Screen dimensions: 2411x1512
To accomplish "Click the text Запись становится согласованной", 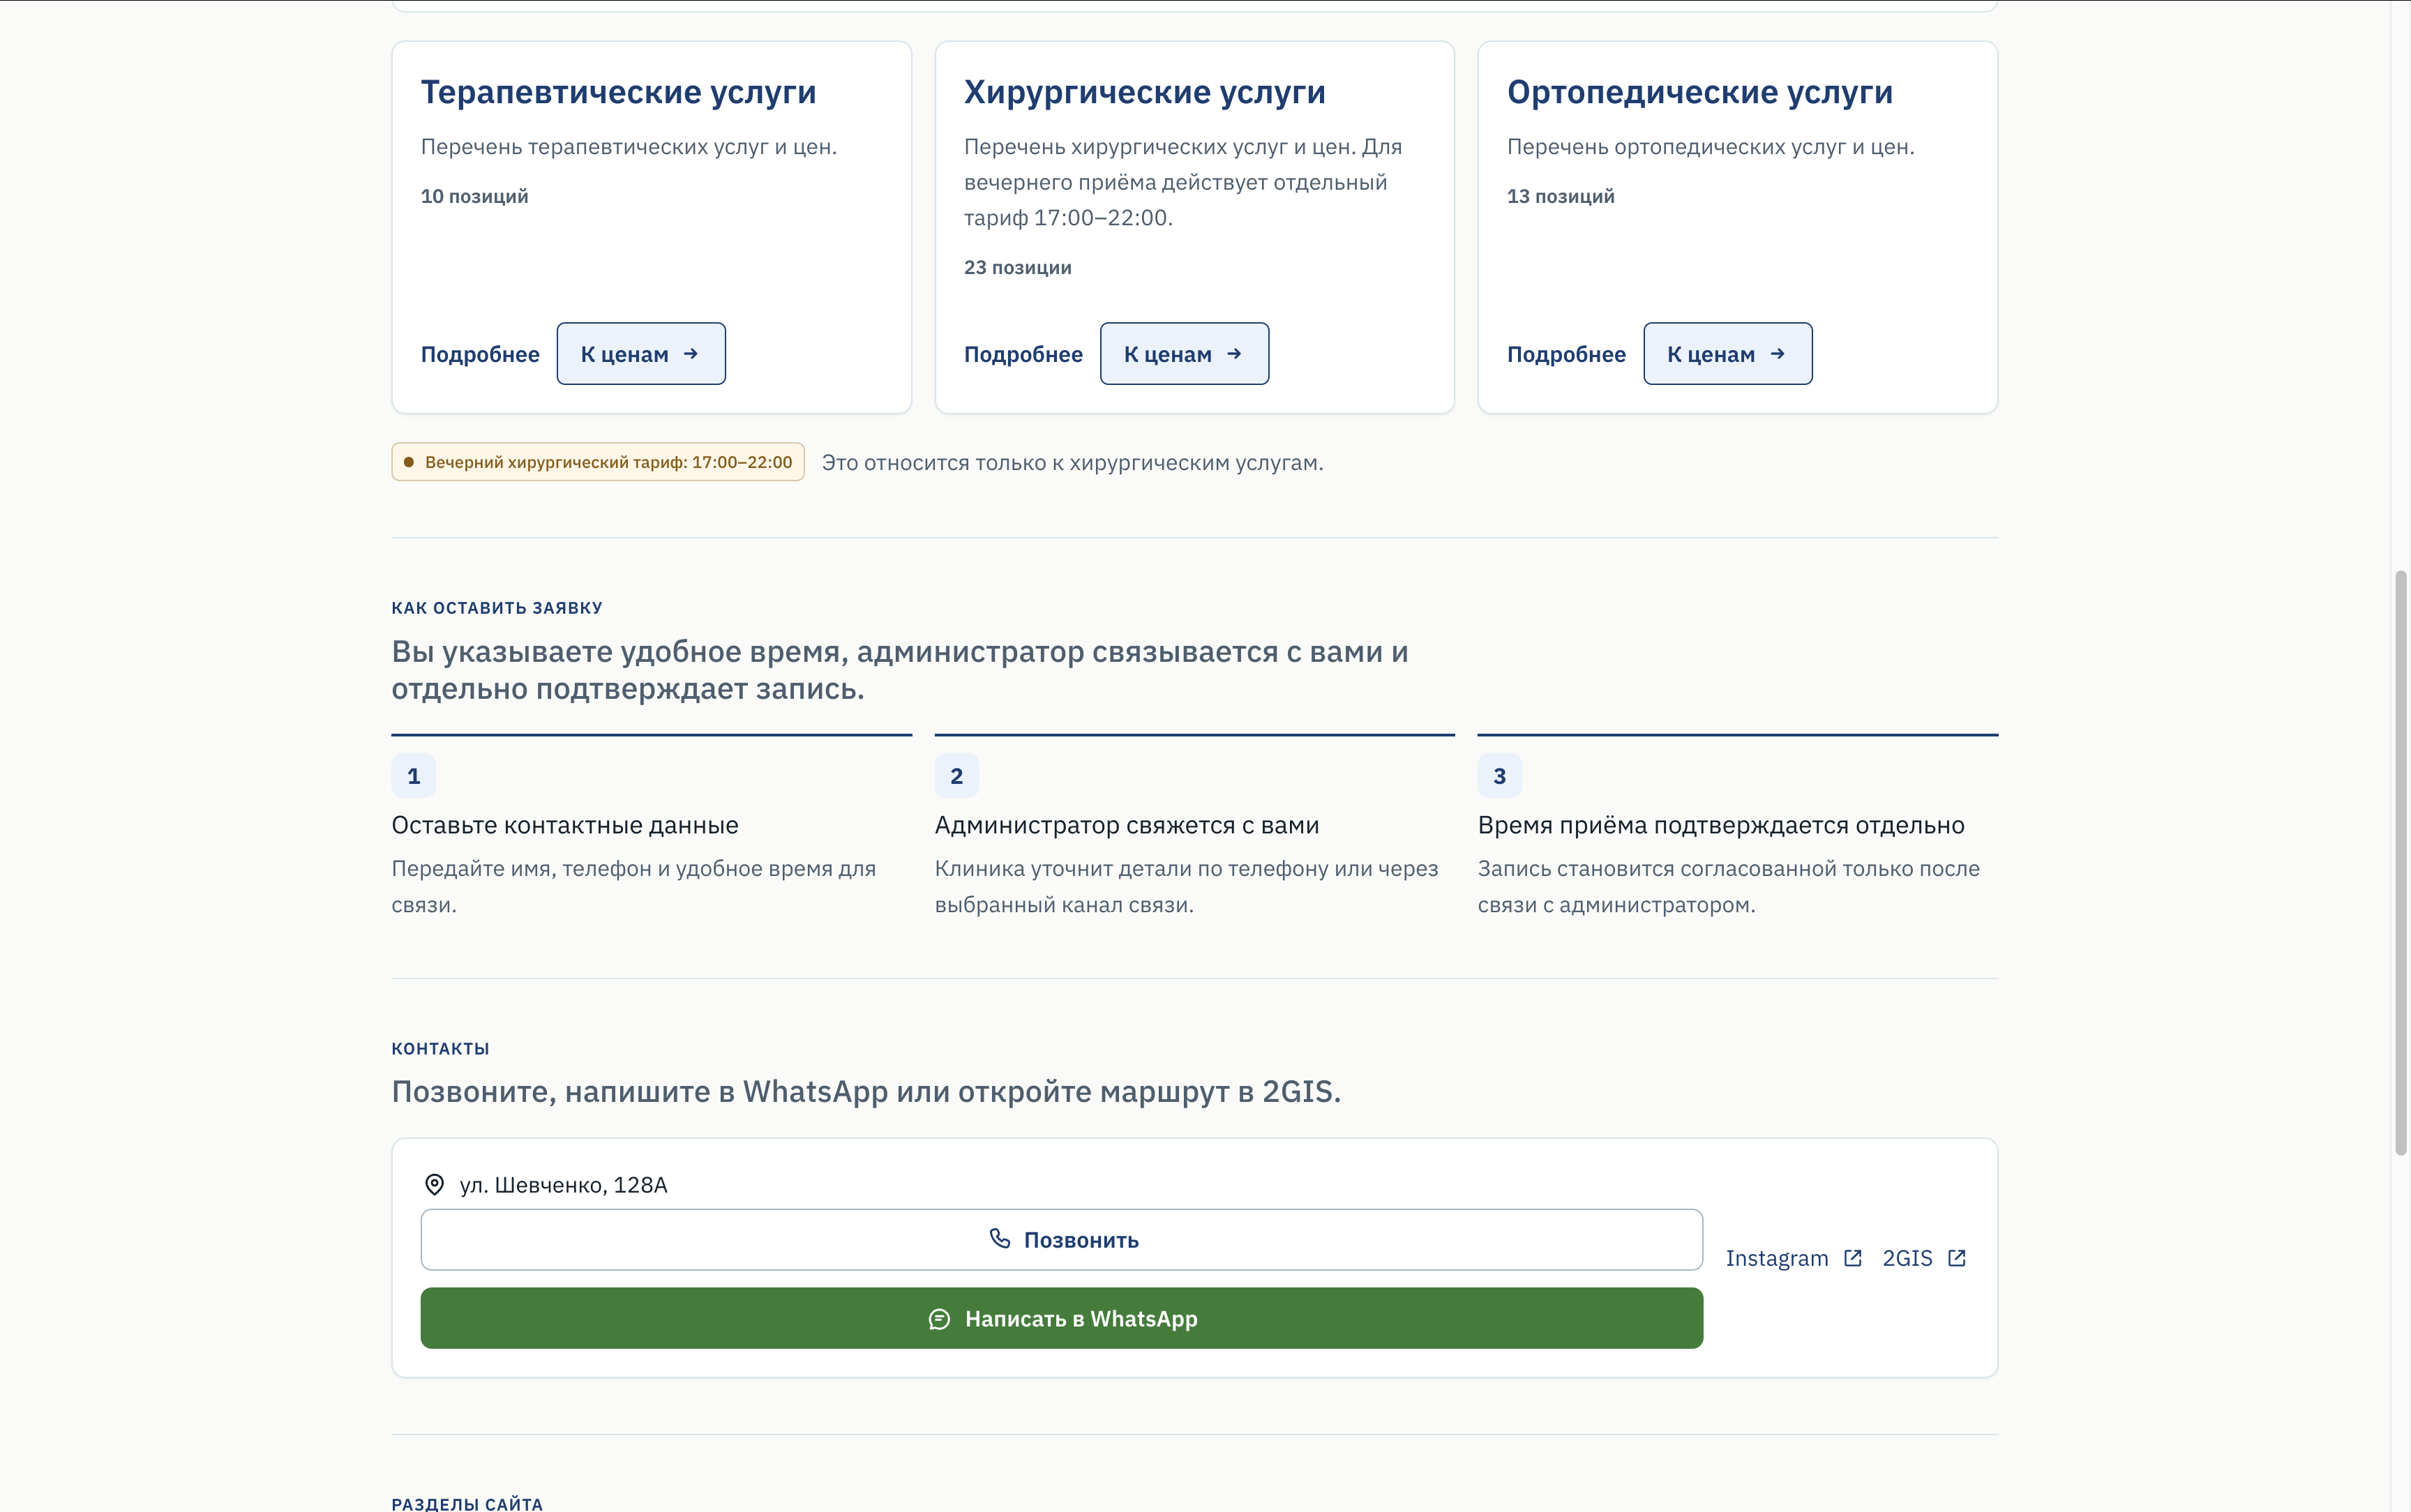I will point(1729,887).
